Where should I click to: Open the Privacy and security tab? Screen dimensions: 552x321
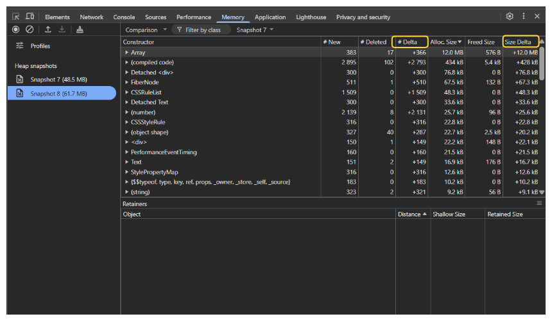point(363,17)
